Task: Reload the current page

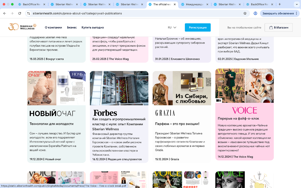Action: coord(20,13)
